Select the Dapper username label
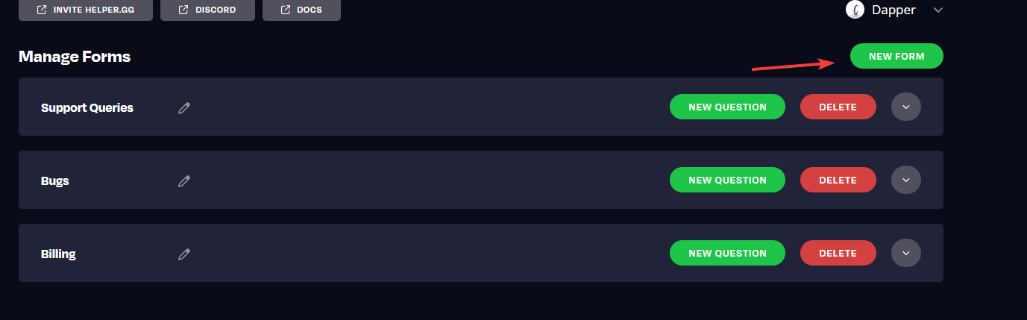Viewport: 1027px width, 320px height. 893,10
